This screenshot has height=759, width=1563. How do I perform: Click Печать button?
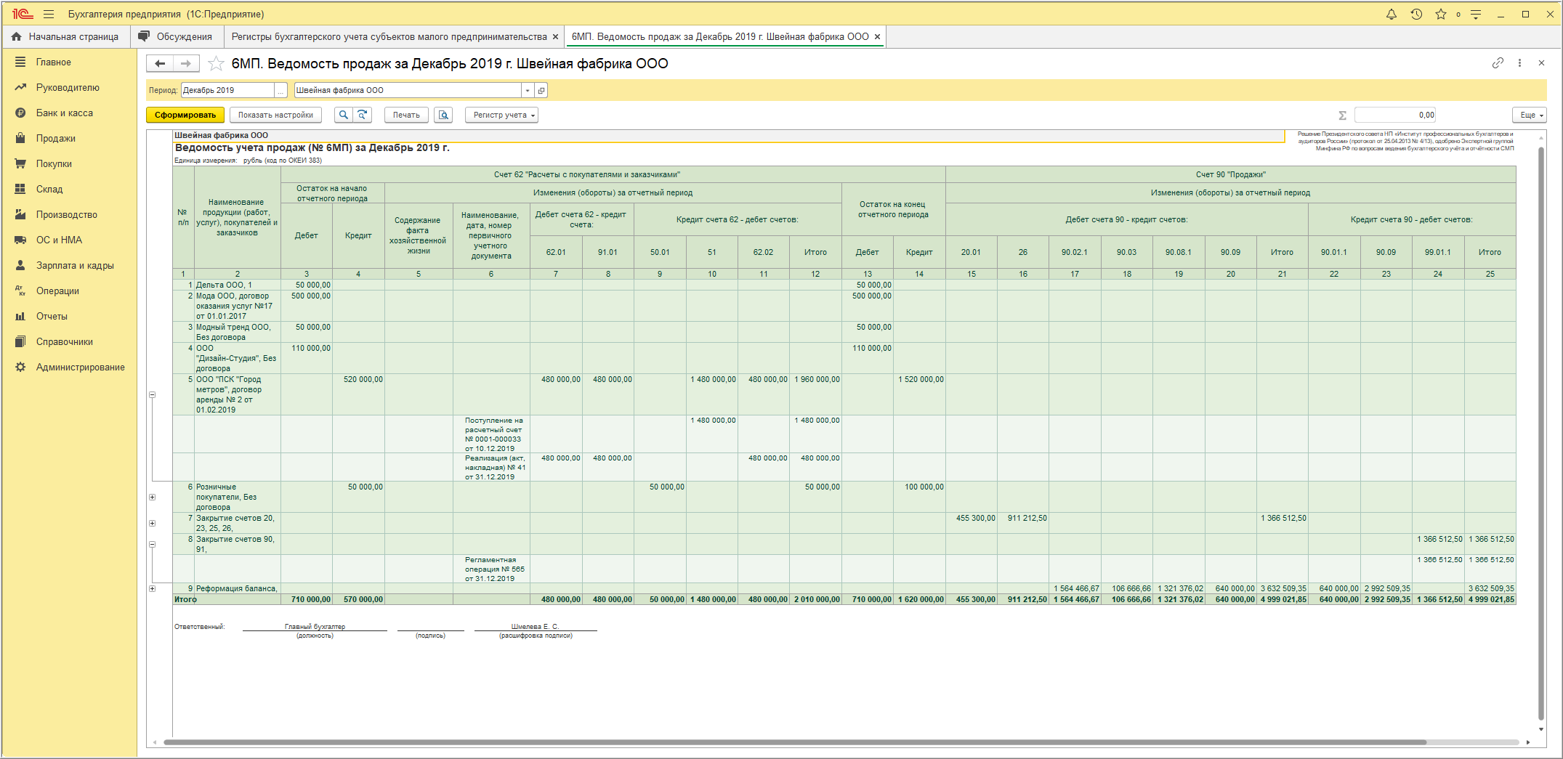point(406,115)
